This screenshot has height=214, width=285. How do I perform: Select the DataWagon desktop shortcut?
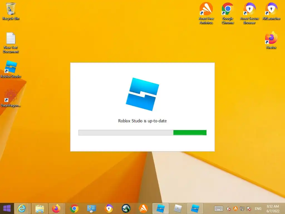tap(11, 98)
